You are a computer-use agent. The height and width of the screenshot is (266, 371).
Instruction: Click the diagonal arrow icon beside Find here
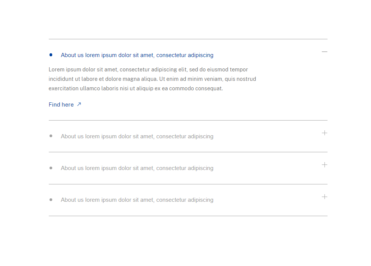[79, 104]
